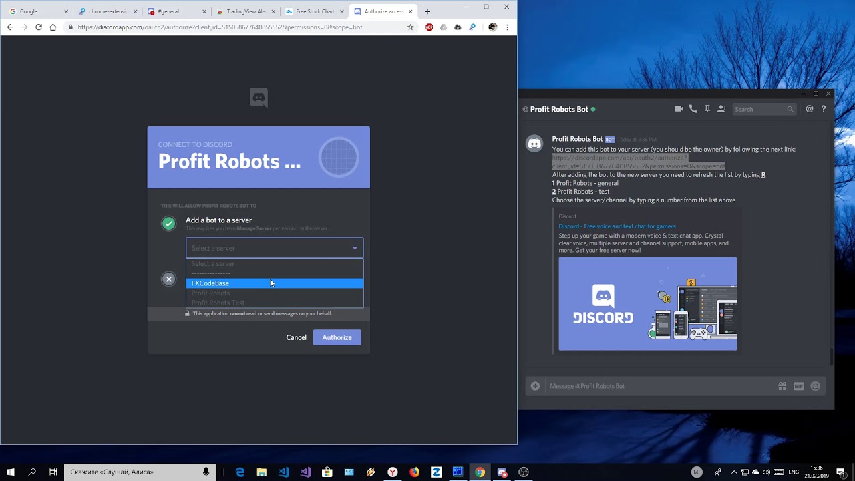Start a voice call in Discord
The image size is (855, 481).
pyautogui.click(x=693, y=109)
